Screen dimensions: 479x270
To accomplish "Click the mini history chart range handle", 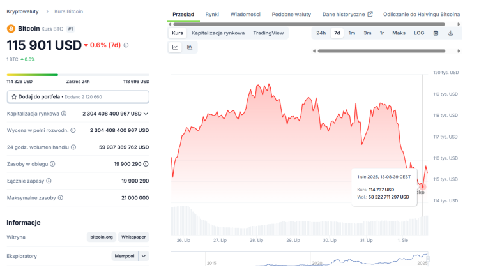I will pyautogui.click(x=428, y=259).
